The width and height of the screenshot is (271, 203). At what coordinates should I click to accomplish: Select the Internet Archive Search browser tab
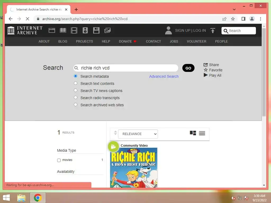tap(39, 10)
